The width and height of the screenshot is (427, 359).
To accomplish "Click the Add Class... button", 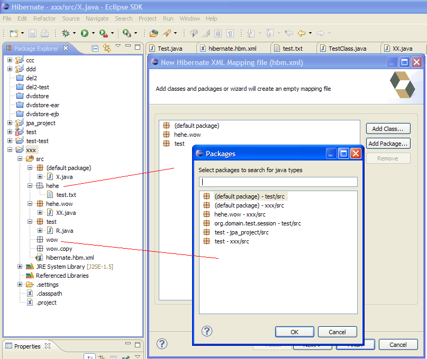I will click(388, 129).
